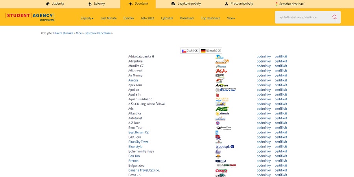Viewport: 354px width, 177px height.
Task: Open podmínky for Apex Tour
Action: click(x=264, y=85)
